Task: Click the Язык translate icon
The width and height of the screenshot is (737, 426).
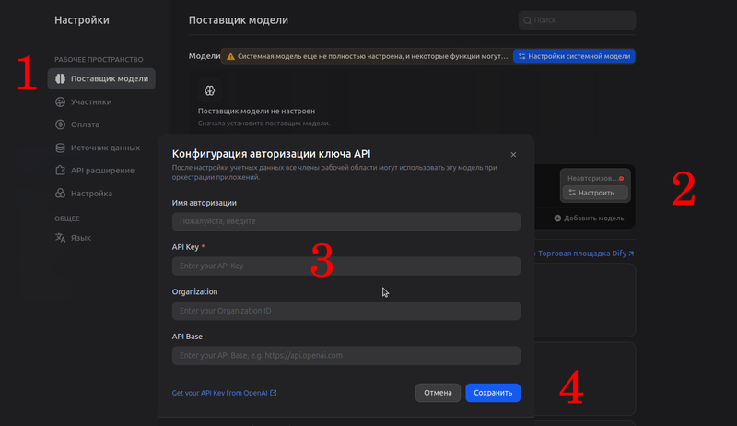Action: click(61, 238)
